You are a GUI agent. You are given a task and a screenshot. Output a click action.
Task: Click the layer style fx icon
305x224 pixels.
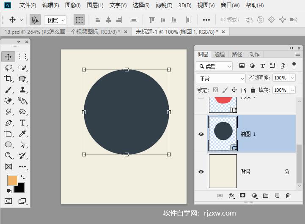point(231,196)
